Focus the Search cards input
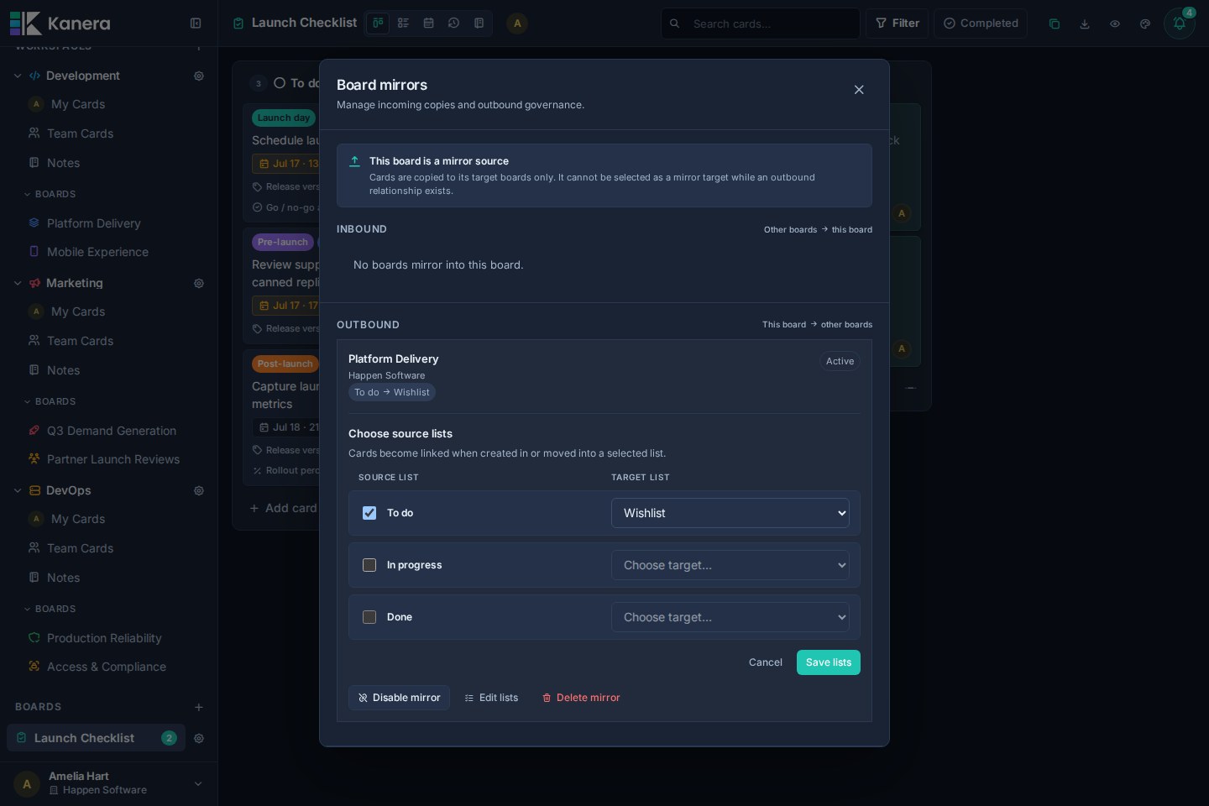 click(760, 24)
